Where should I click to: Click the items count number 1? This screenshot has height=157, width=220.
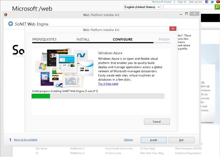tap(10, 140)
